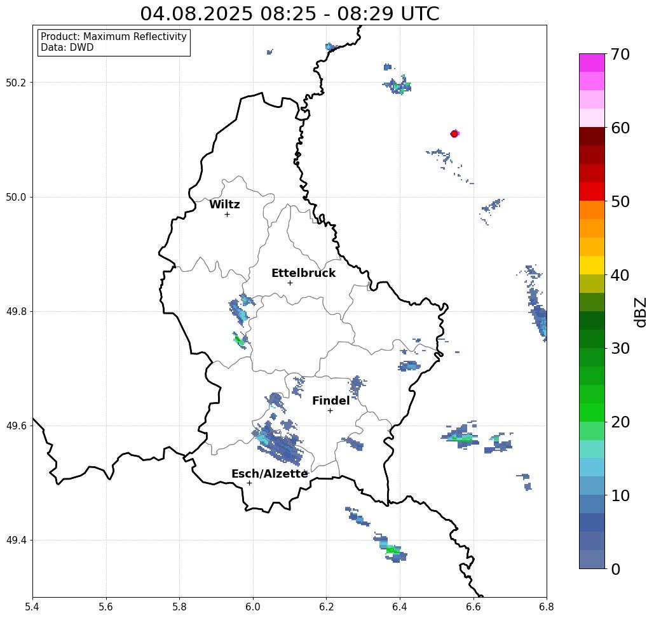Image resolution: width=654 pixels, height=618 pixels.
Task: Click the 6.2 longitude axis label
Action: tap(326, 607)
